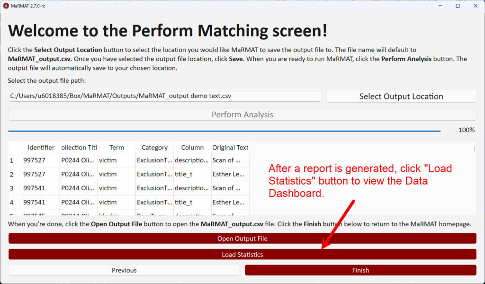Click identifier 997541 in row 4

pyautogui.click(x=41, y=203)
